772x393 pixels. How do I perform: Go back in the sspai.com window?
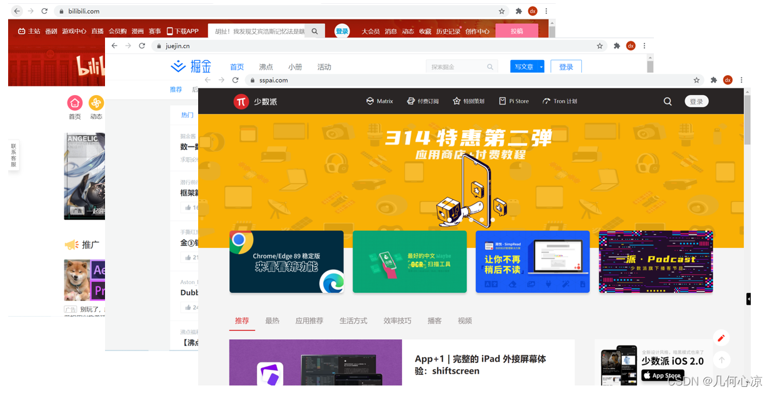[208, 80]
